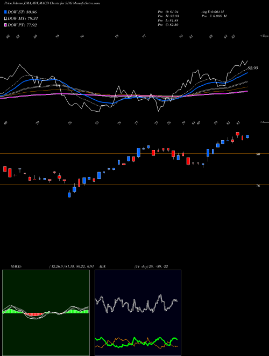
Task: Click the magenta DOW PT legend swatch
Action: point(5,25)
